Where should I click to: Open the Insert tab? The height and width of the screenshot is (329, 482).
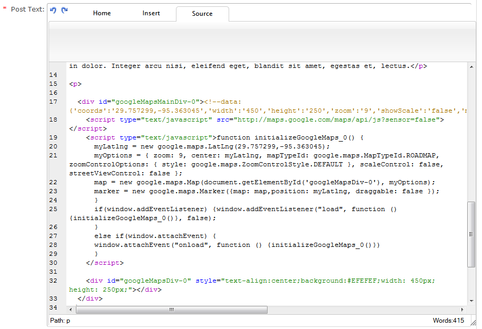point(151,13)
